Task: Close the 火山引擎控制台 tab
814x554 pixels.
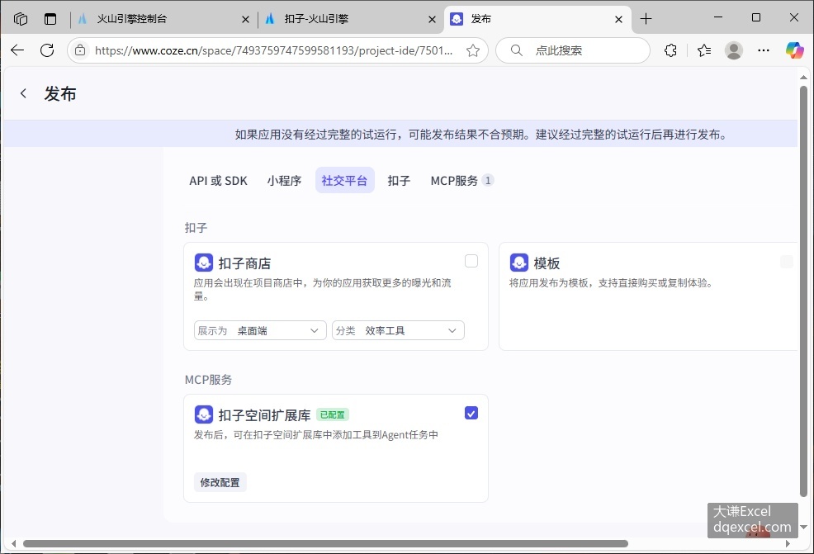Action: point(245,20)
